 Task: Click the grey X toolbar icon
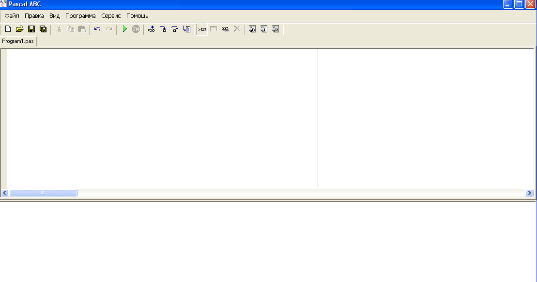tap(237, 29)
